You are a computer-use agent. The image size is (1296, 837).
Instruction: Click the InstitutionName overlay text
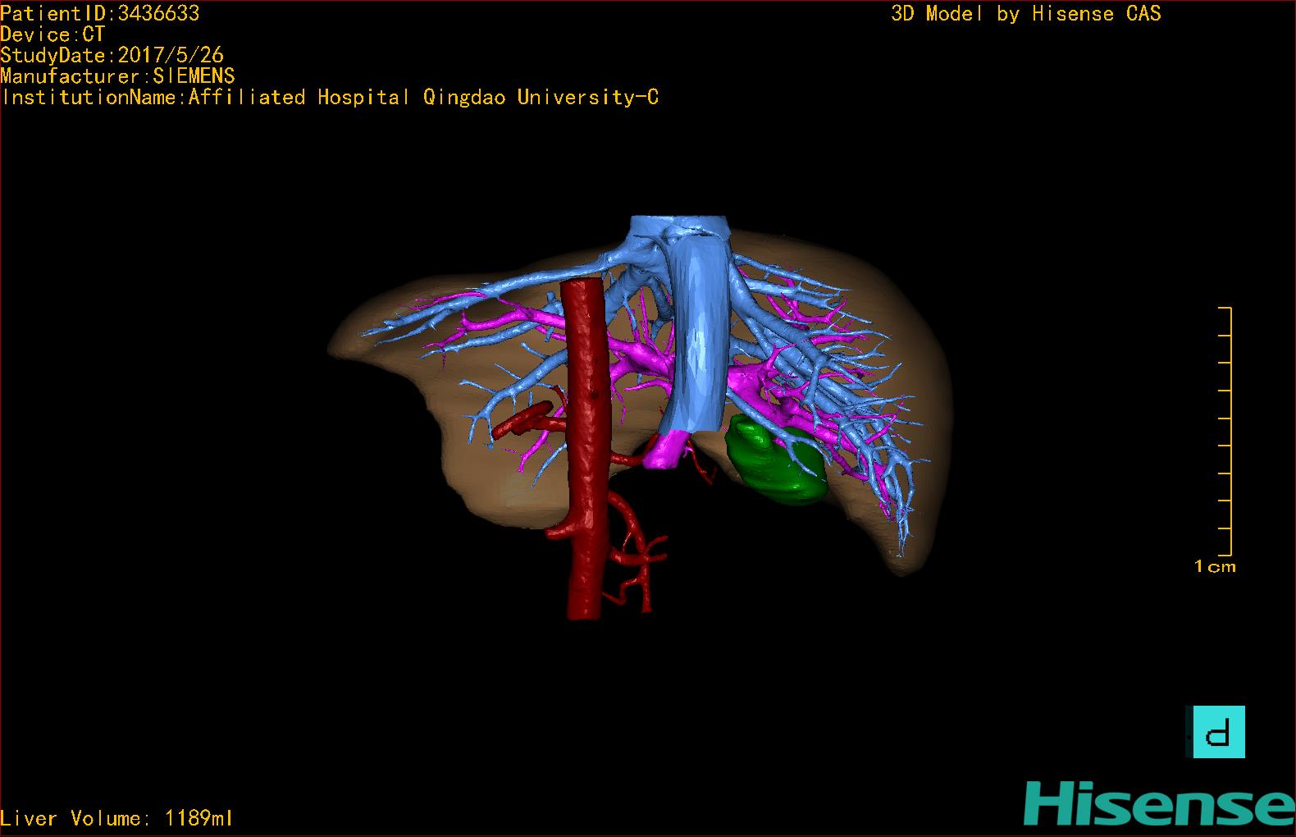pos(330,97)
